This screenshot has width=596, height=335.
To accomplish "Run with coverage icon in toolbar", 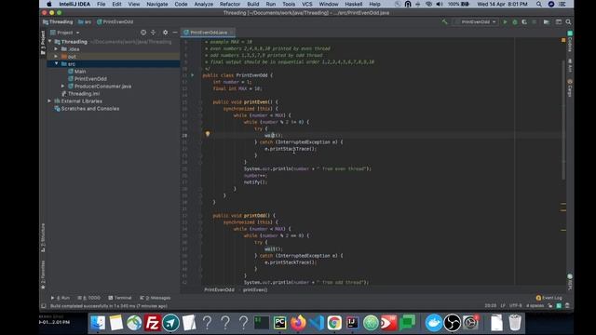I will (x=524, y=22).
